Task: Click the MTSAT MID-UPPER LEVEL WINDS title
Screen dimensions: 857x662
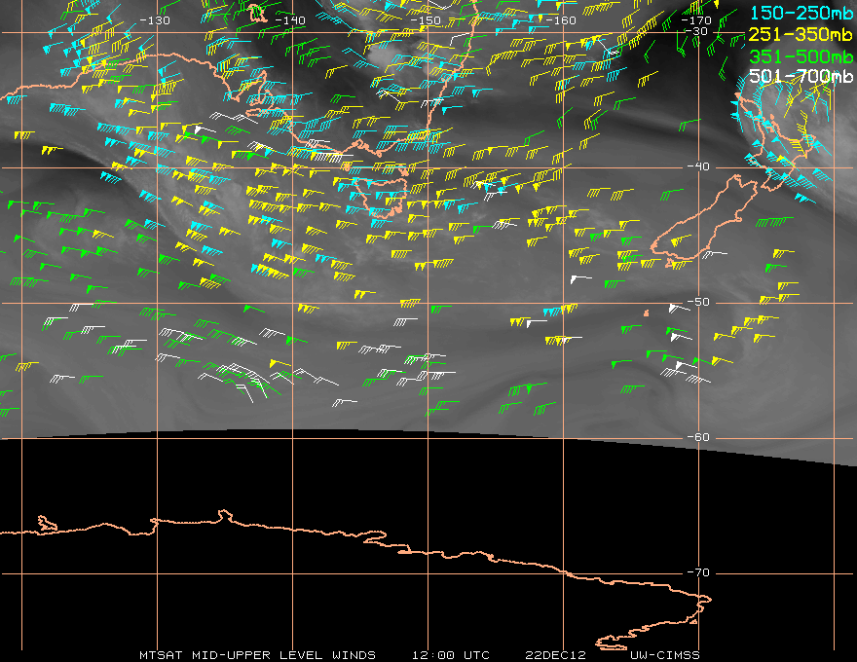Action: (257, 655)
